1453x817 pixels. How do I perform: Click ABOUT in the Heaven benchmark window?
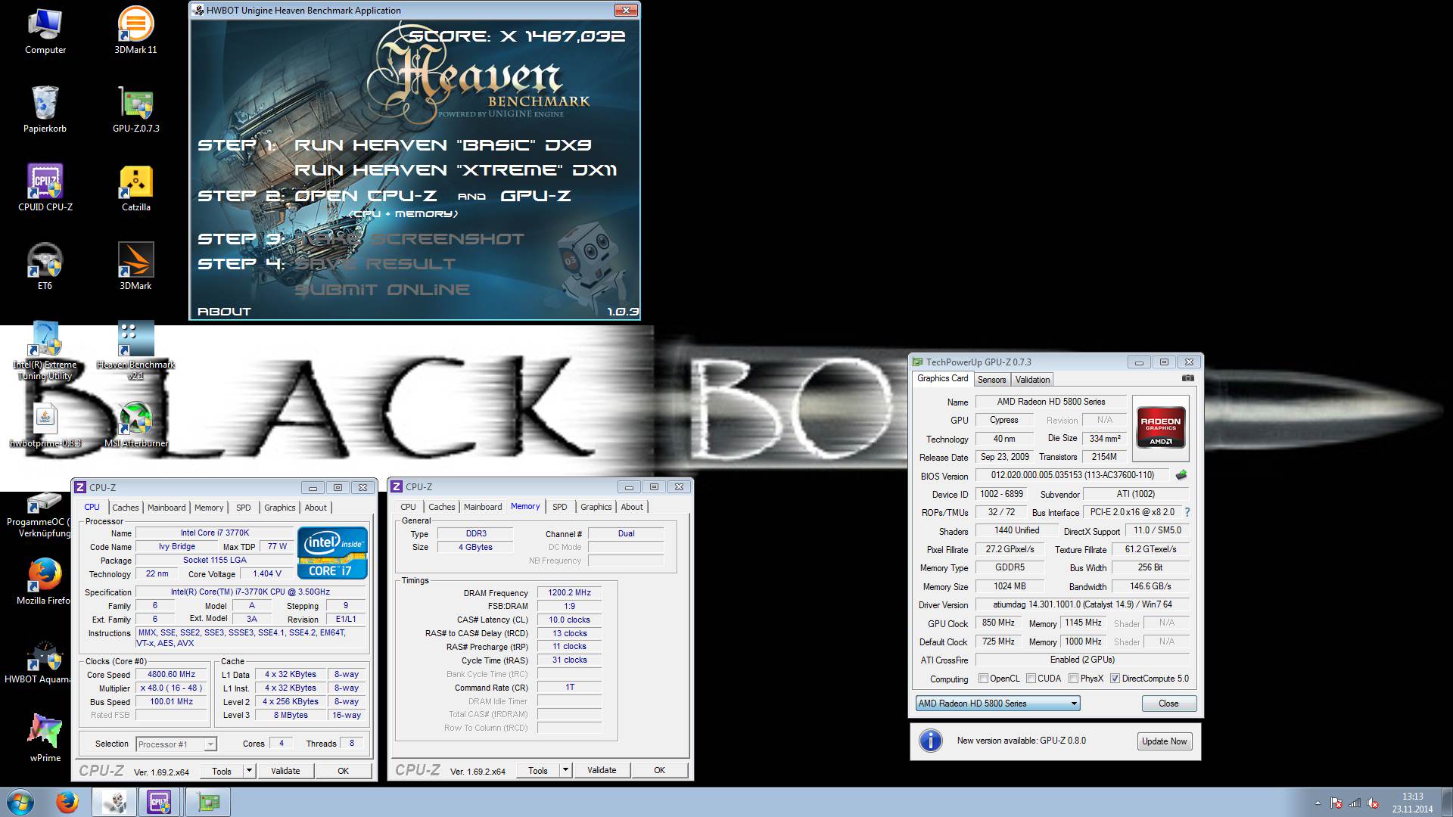[224, 311]
